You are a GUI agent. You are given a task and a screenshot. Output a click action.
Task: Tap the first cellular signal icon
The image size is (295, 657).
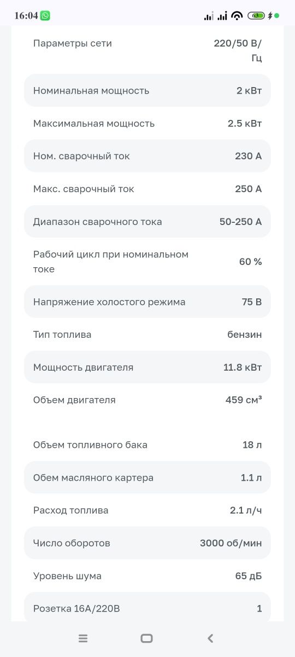[x=209, y=16]
